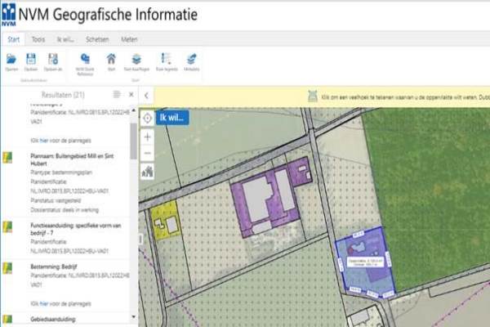Click the locate-me crosshair map button
Screen dimensions: 490x327
click(x=148, y=119)
